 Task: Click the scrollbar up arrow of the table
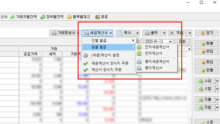click(x=190, y=49)
